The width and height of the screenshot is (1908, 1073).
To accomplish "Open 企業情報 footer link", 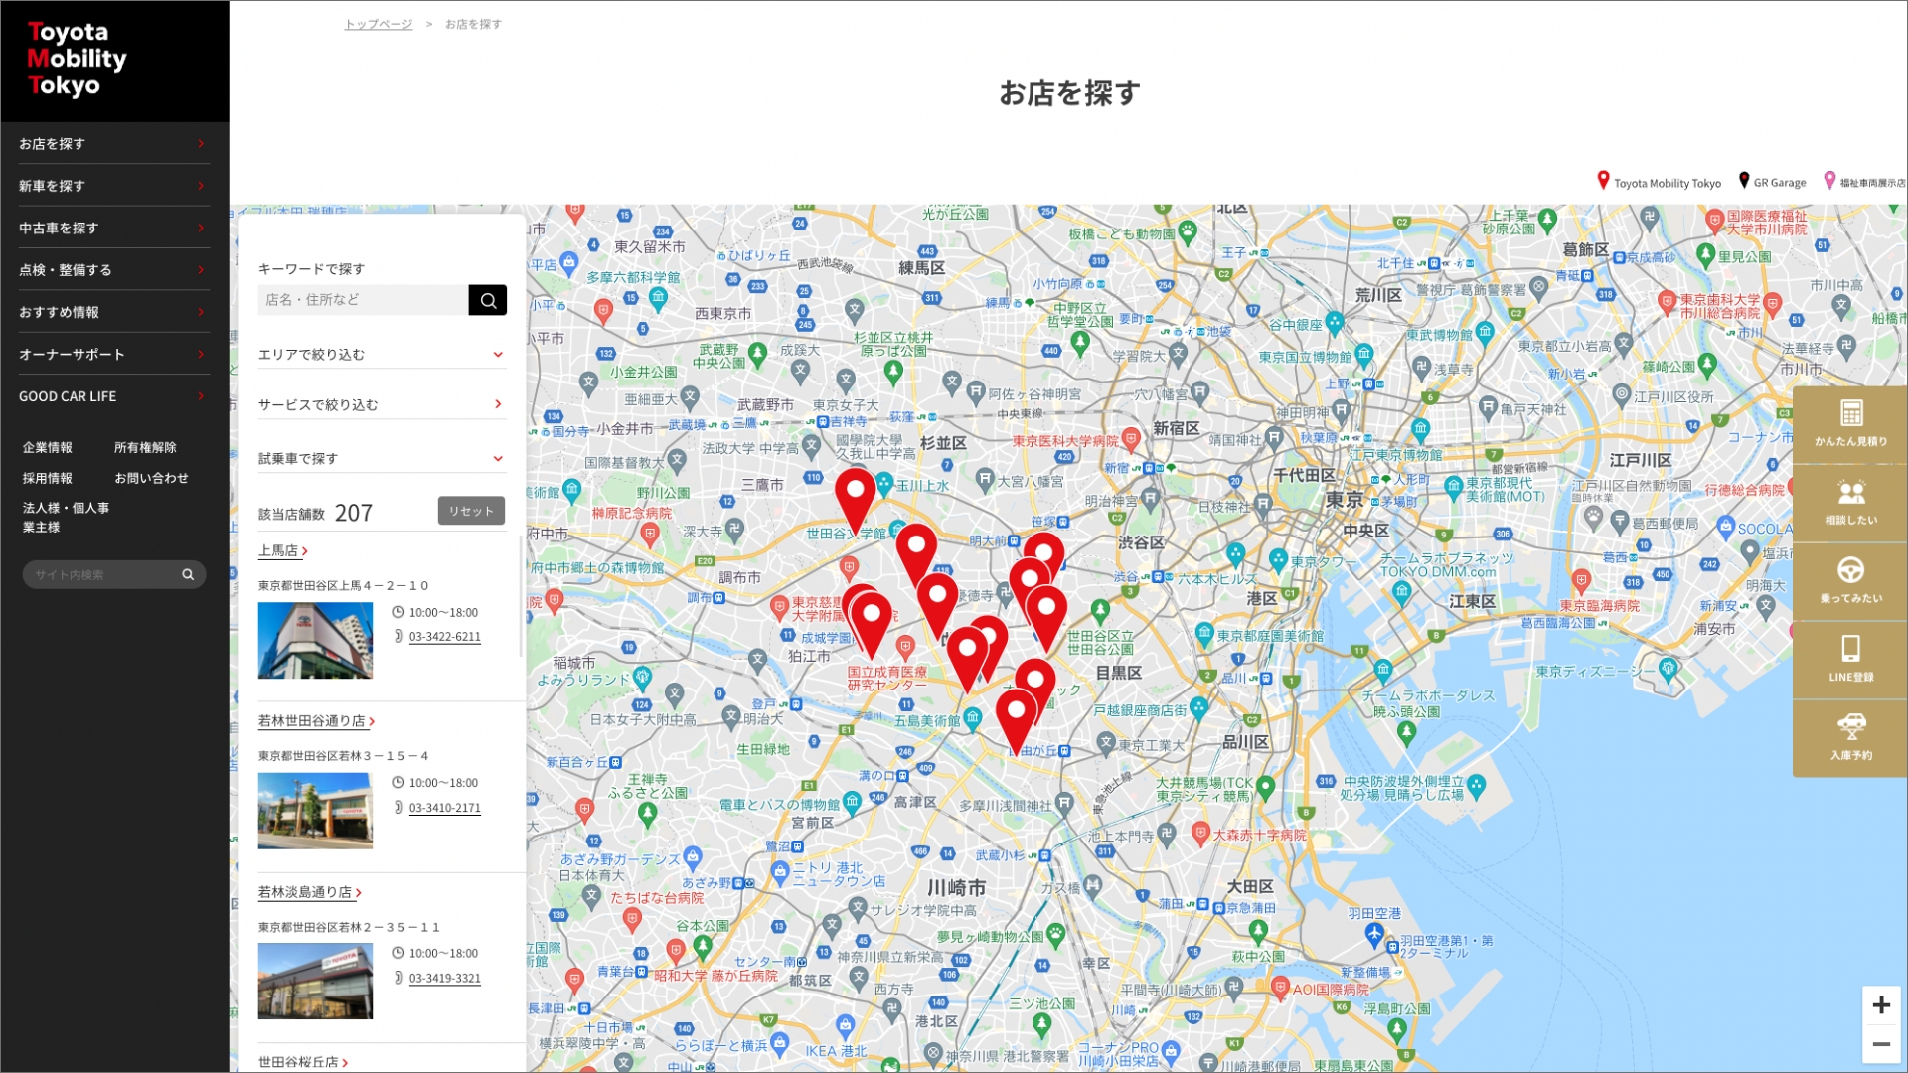I will 48,448.
